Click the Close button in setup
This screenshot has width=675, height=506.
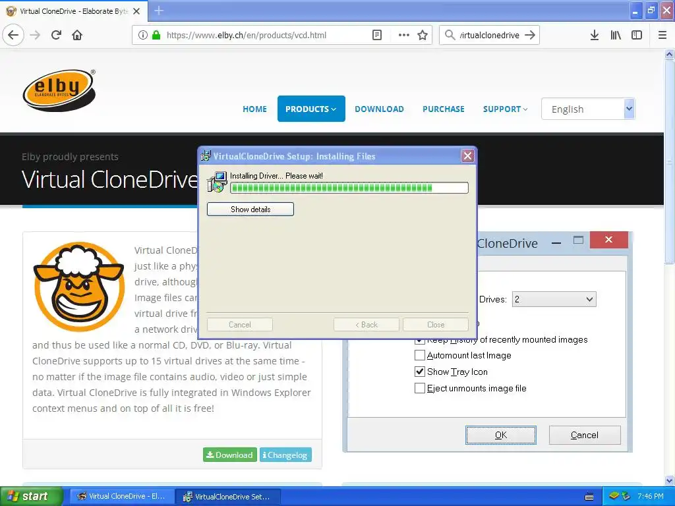436,324
